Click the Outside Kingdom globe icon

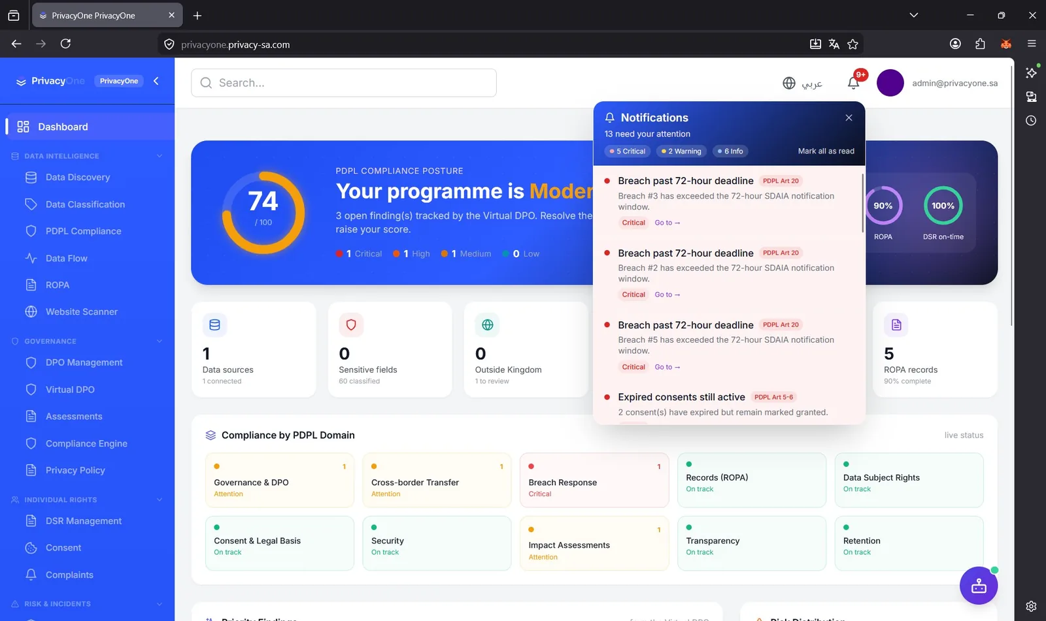click(487, 325)
